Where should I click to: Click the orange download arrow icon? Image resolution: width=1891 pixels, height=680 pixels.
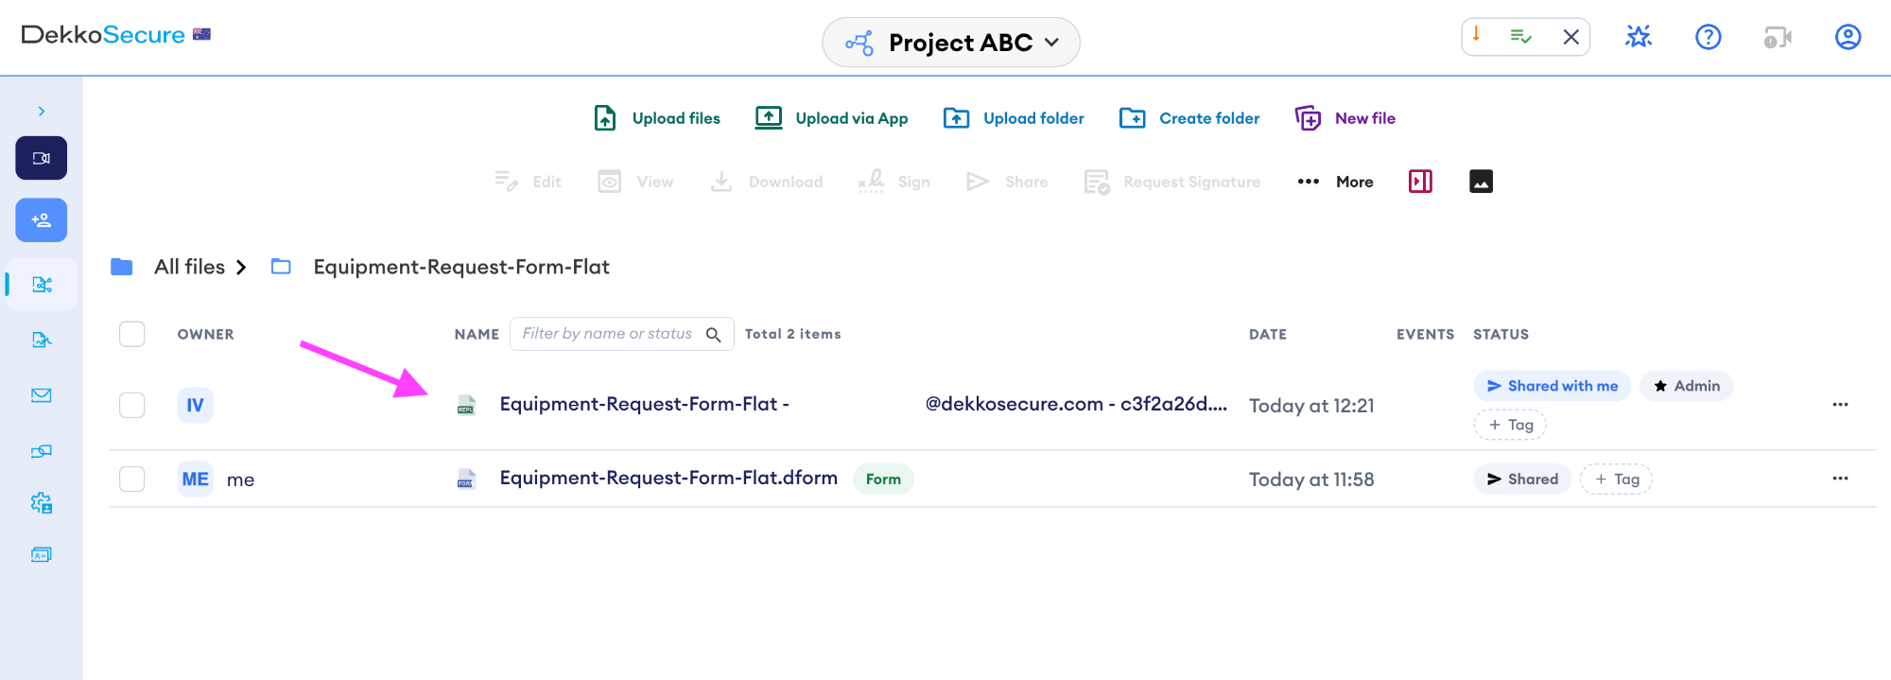(1476, 36)
